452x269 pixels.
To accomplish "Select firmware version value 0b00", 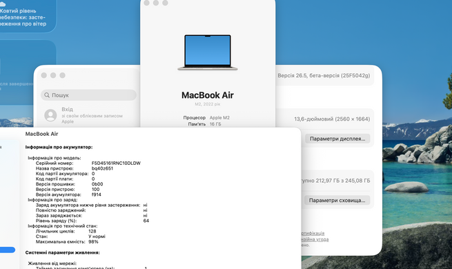I will [x=97, y=184].
